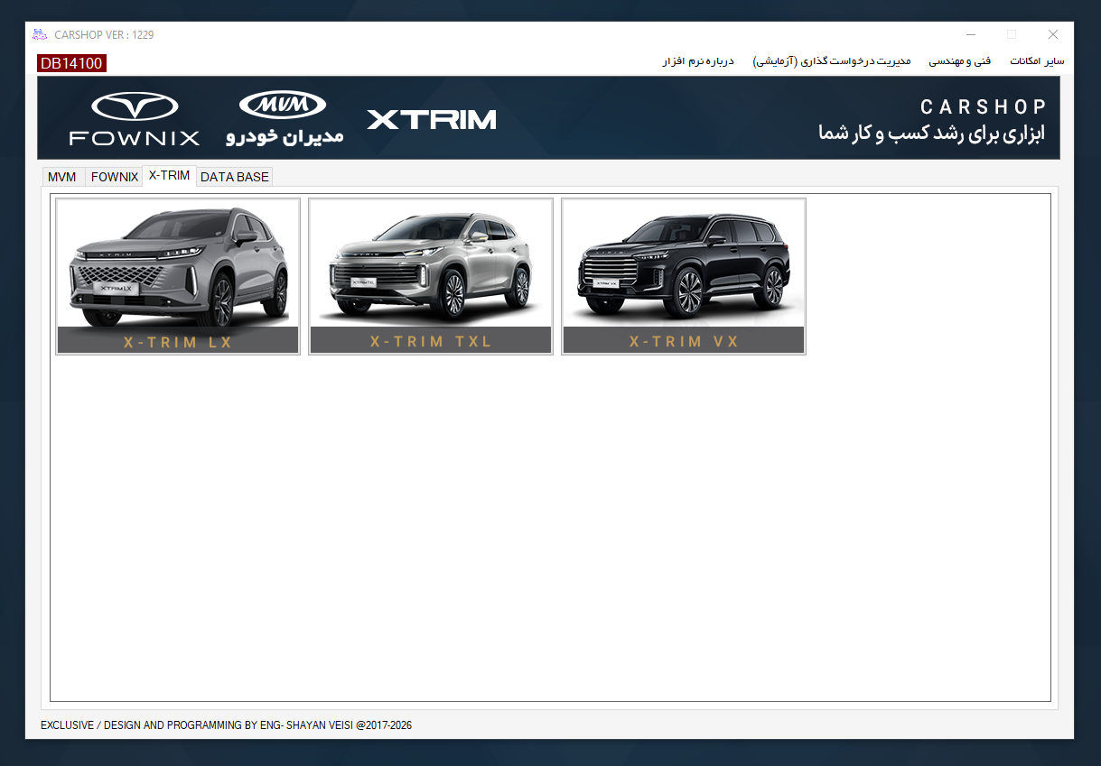Viewport: 1101px width, 766px height.
Task: Click the DB14100 database label
Action: (71, 63)
